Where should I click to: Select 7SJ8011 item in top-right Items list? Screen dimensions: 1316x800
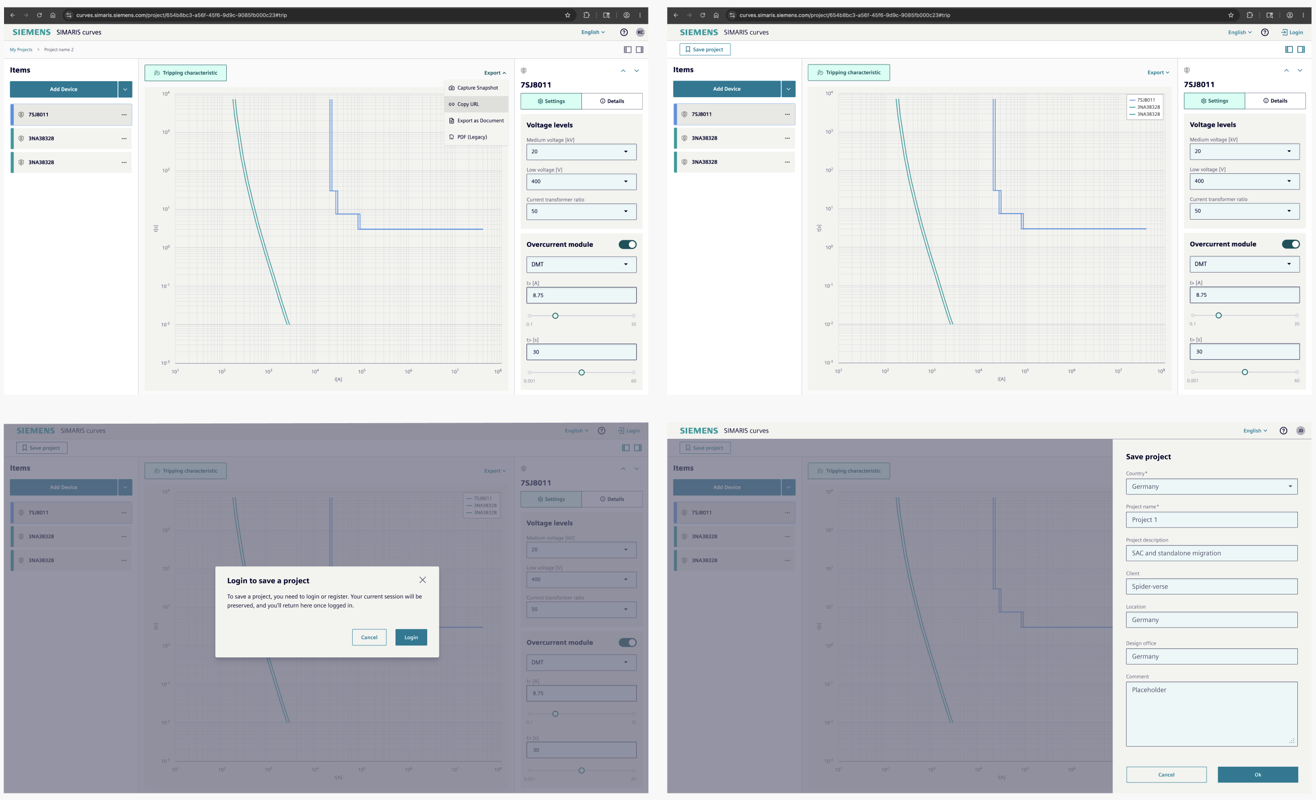click(735, 114)
